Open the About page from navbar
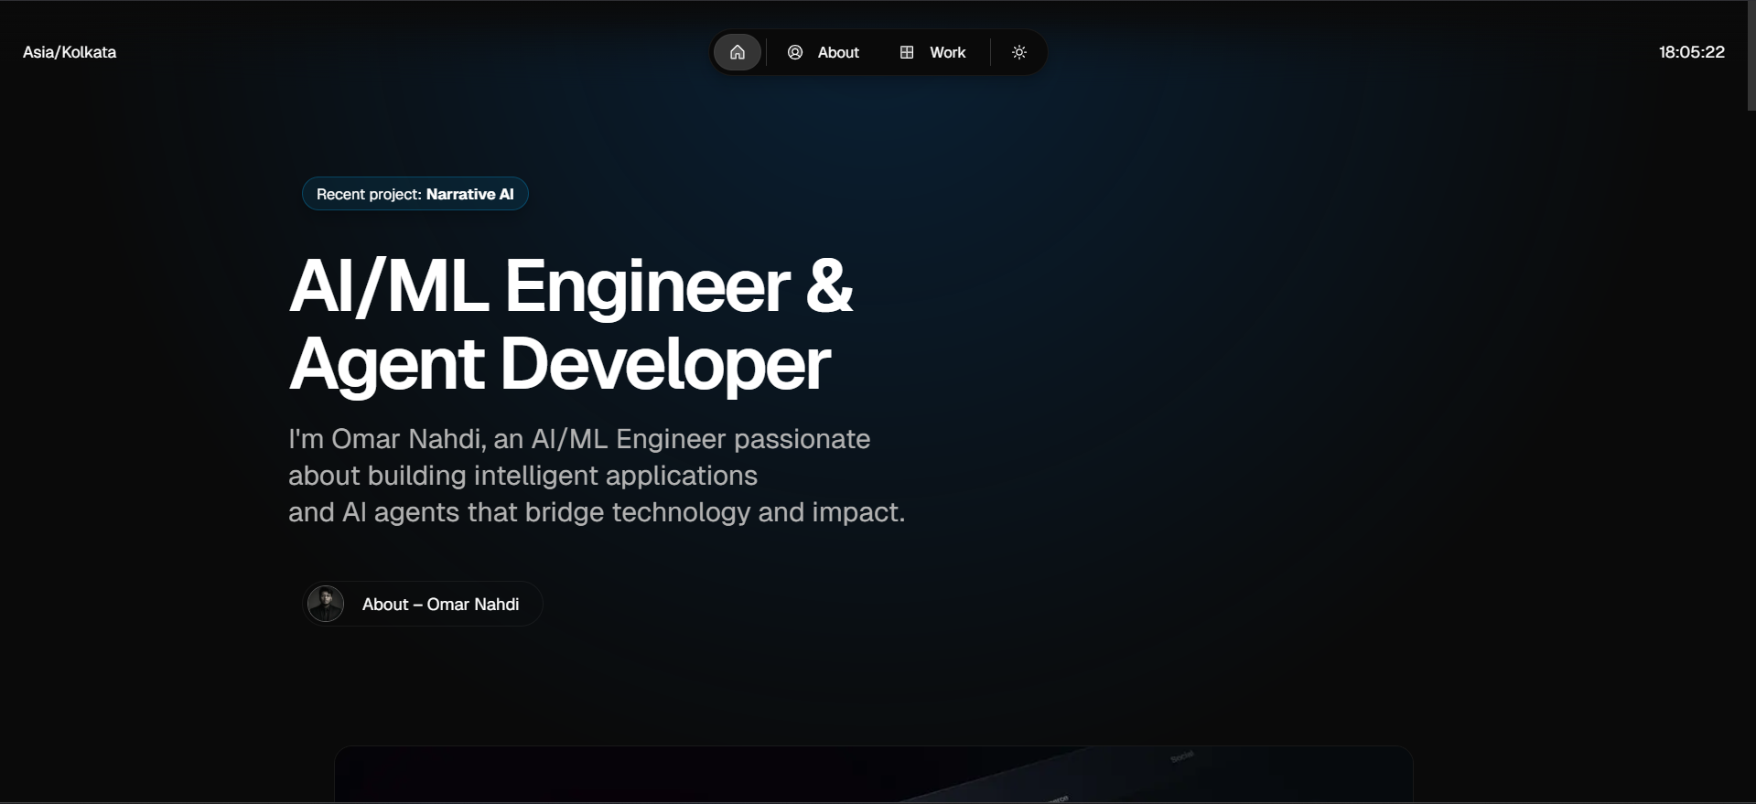Image resolution: width=1756 pixels, height=804 pixels. 823,52
